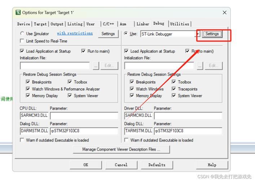
Task: Click the Driver DLL Parameter field
Action: click(188, 116)
